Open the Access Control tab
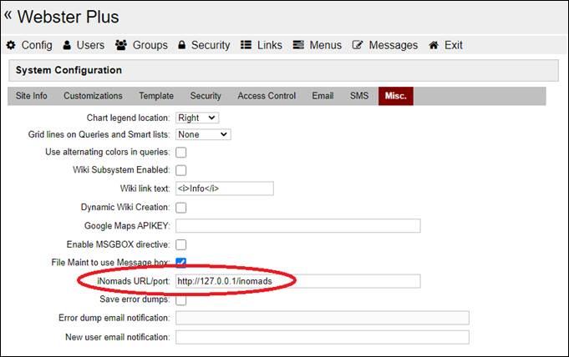The width and height of the screenshot is (569, 357). pos(267,96)
